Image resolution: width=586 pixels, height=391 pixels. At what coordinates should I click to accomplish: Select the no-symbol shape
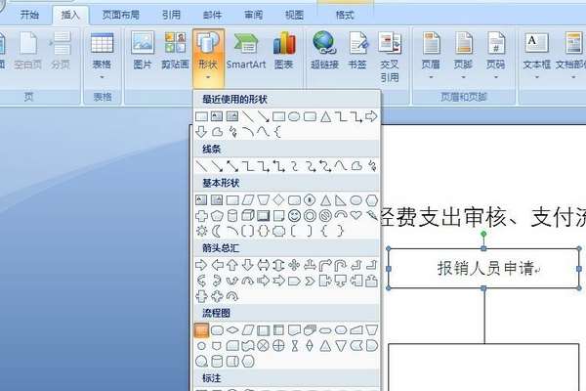[x=325, y=215]
